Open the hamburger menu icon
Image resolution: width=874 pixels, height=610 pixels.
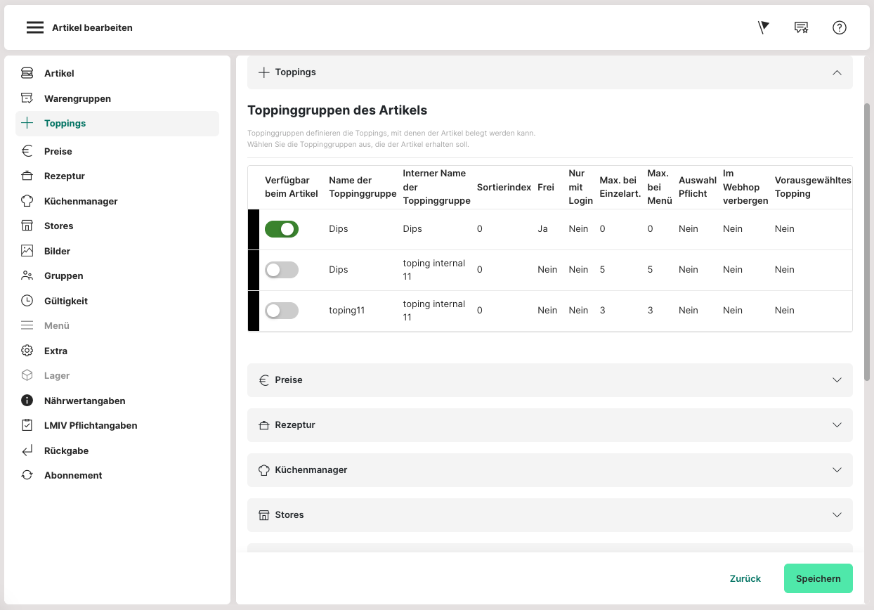35,27
